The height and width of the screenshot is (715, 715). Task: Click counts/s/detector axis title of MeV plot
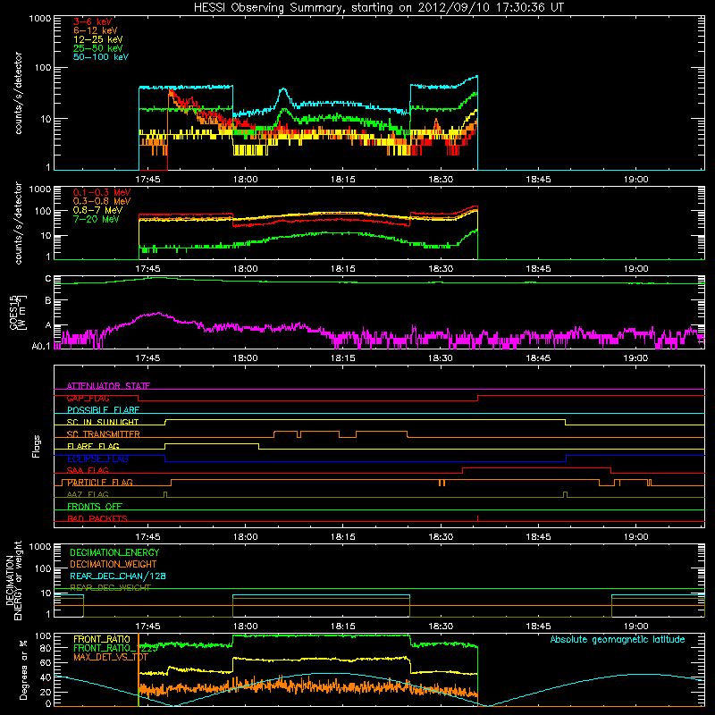(x=19, y=223)
